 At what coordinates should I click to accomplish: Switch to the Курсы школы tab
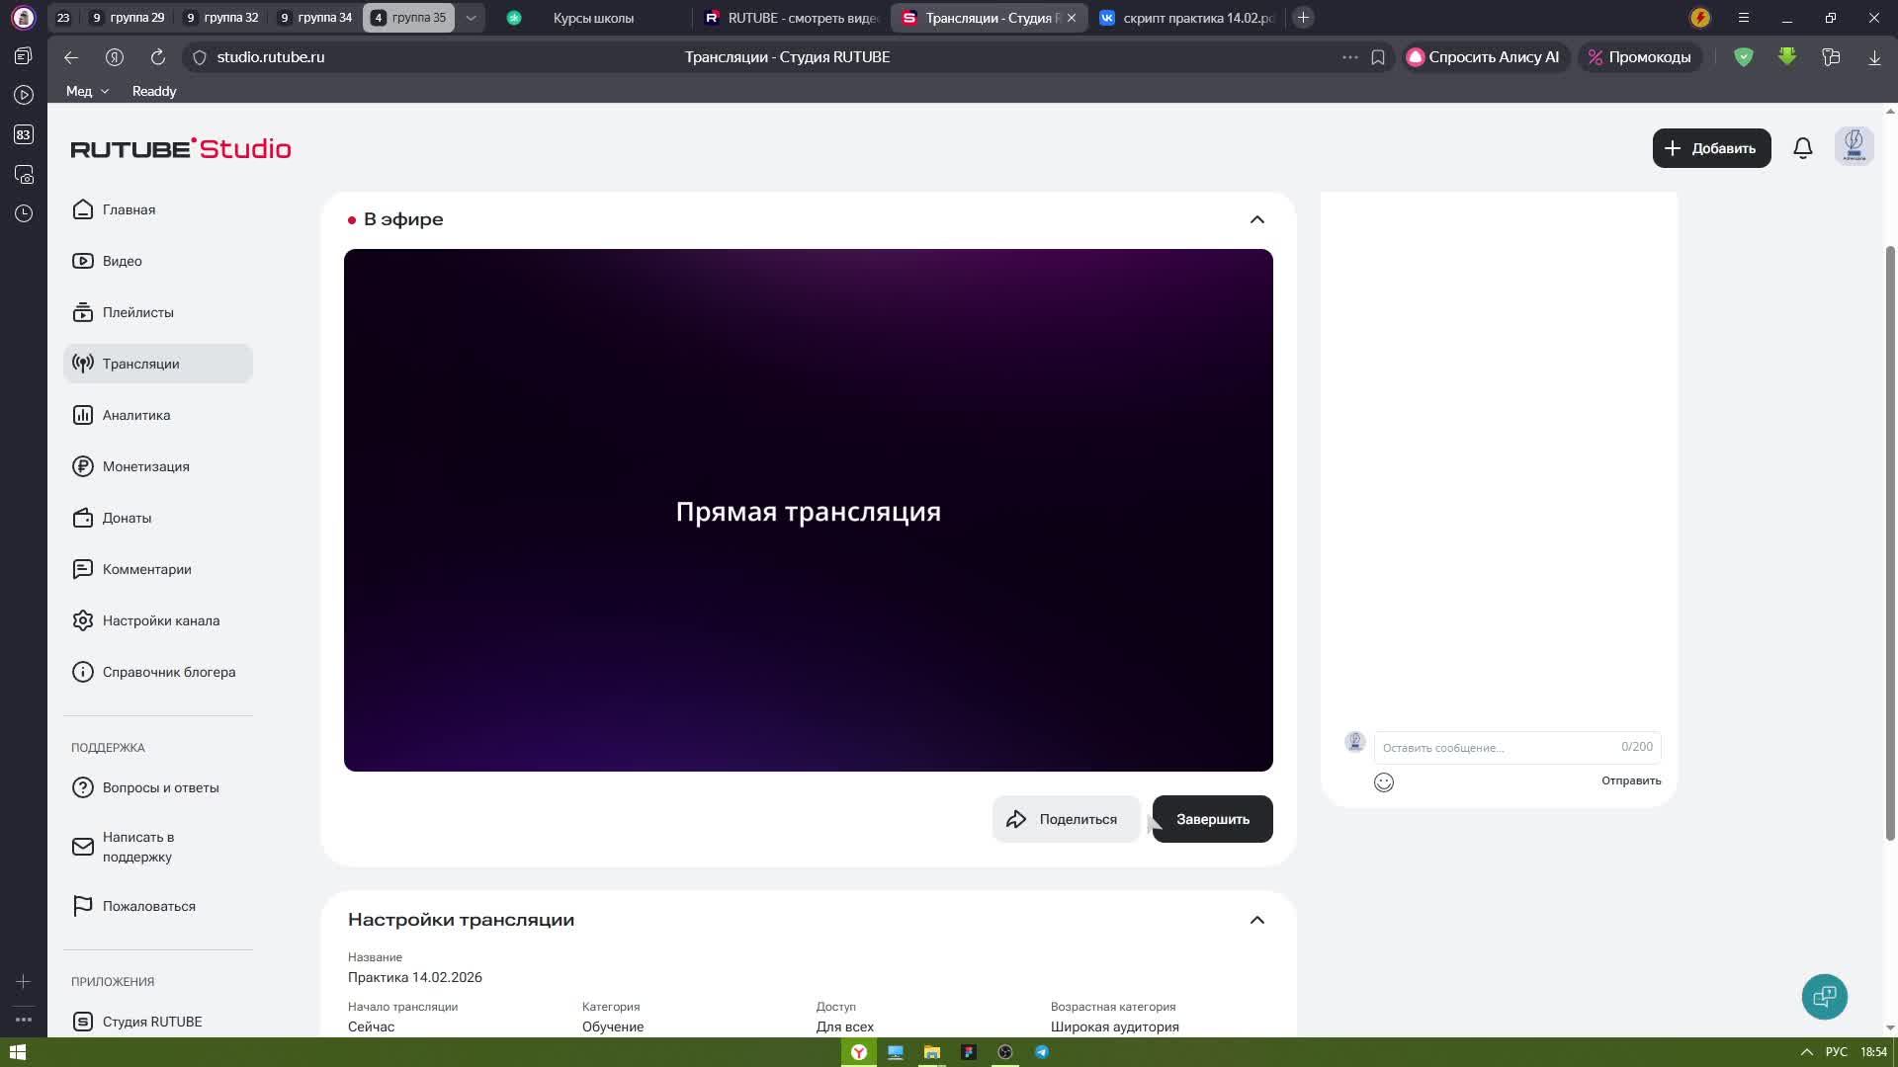click(x=592, y=18)
